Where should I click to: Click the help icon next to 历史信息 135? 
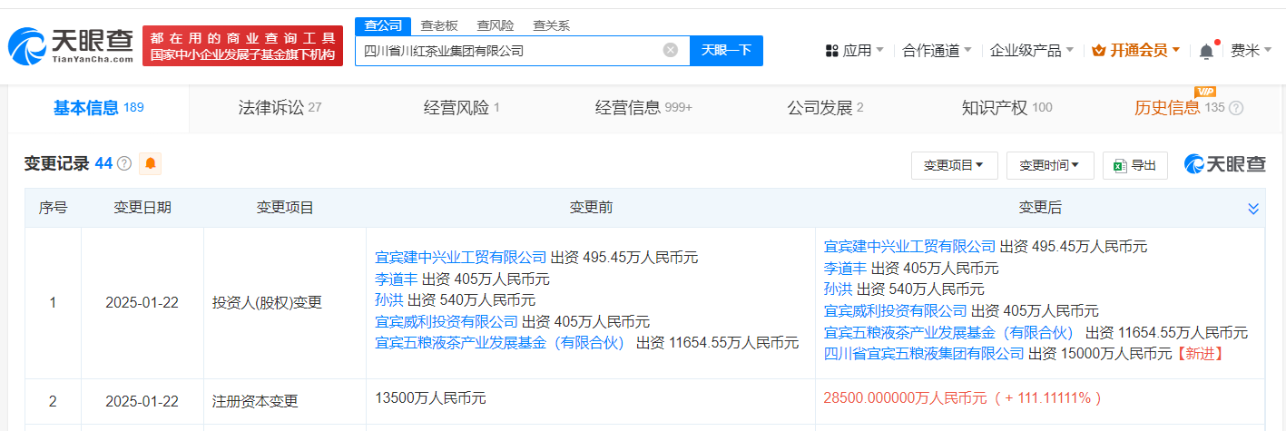tap(1236, 108)
